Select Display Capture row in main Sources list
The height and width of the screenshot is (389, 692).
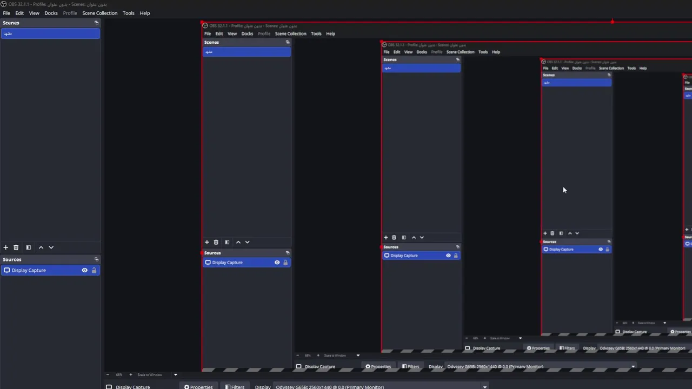point(50,270)
